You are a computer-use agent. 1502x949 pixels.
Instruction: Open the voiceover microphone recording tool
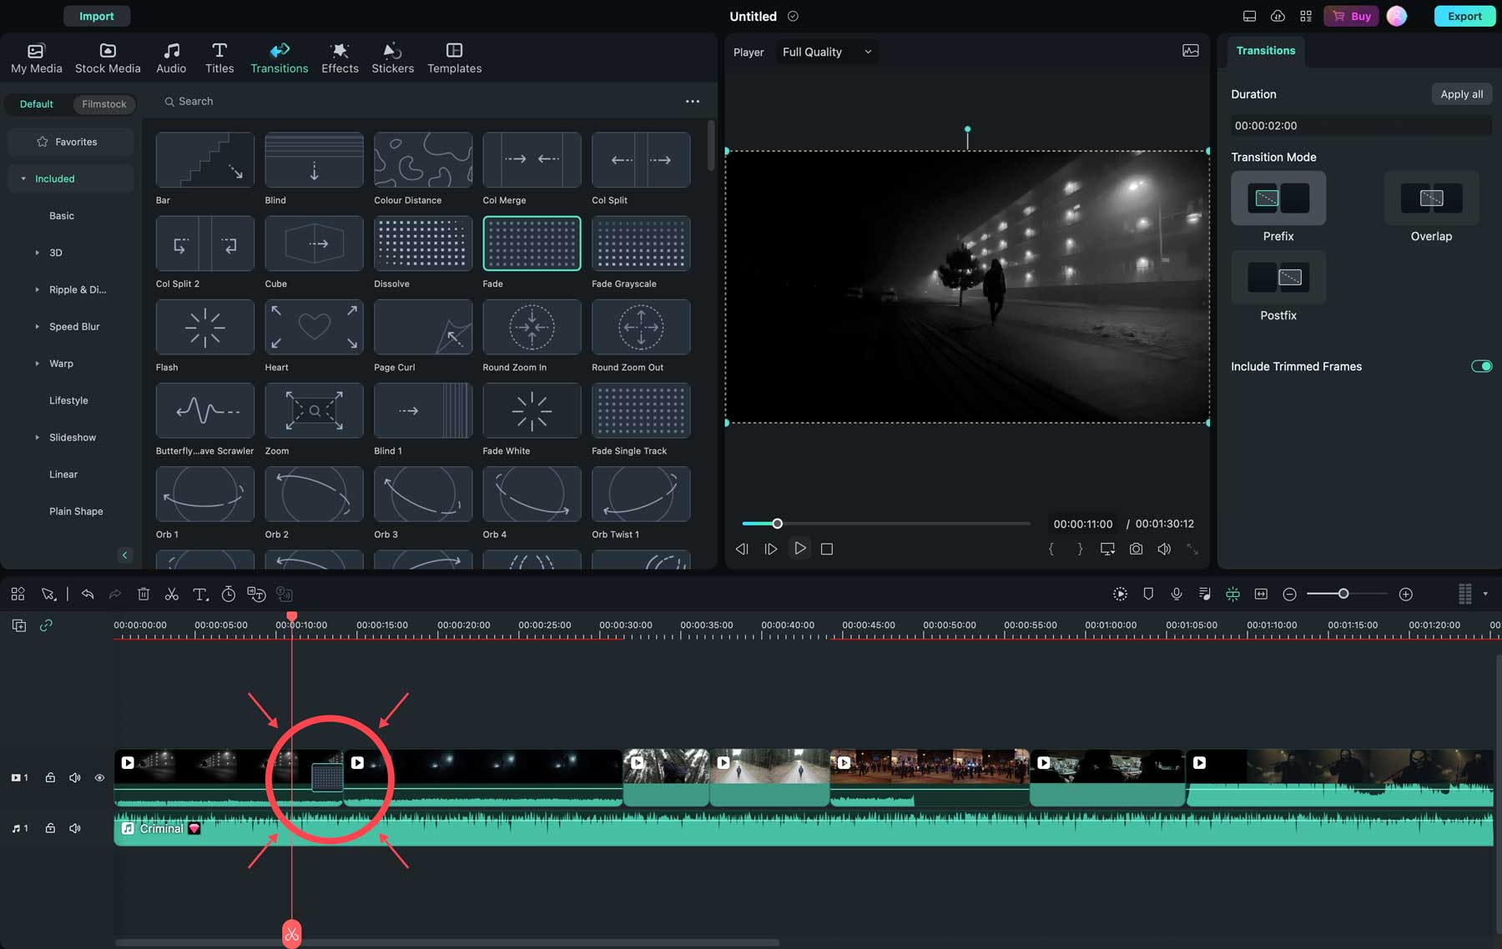click(x=1177, y=594)
